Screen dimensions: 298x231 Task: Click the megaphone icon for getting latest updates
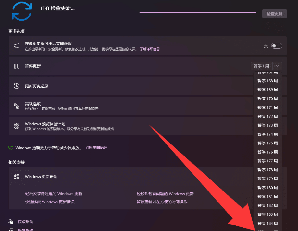coord(17,46)
